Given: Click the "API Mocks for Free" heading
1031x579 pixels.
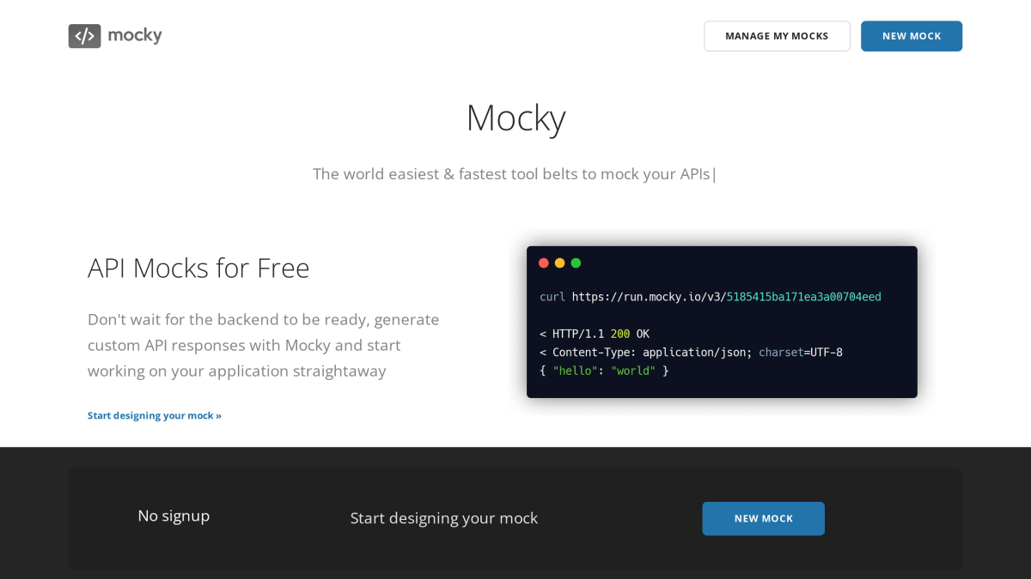Looking at the screenshot, I should [198, 268].
